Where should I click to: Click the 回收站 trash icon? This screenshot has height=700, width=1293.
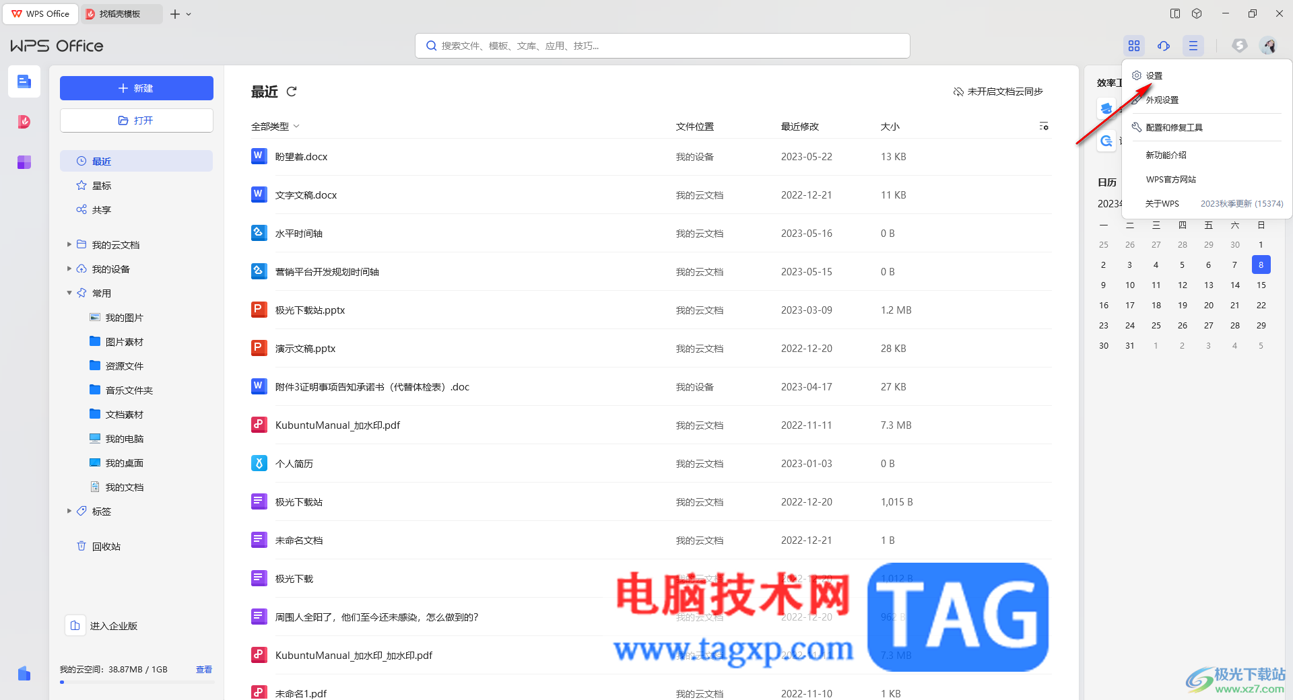coord(81,546)
